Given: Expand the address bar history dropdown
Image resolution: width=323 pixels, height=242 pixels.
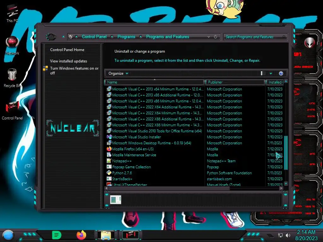Looking at the screenshot, I should pos(209,37).
